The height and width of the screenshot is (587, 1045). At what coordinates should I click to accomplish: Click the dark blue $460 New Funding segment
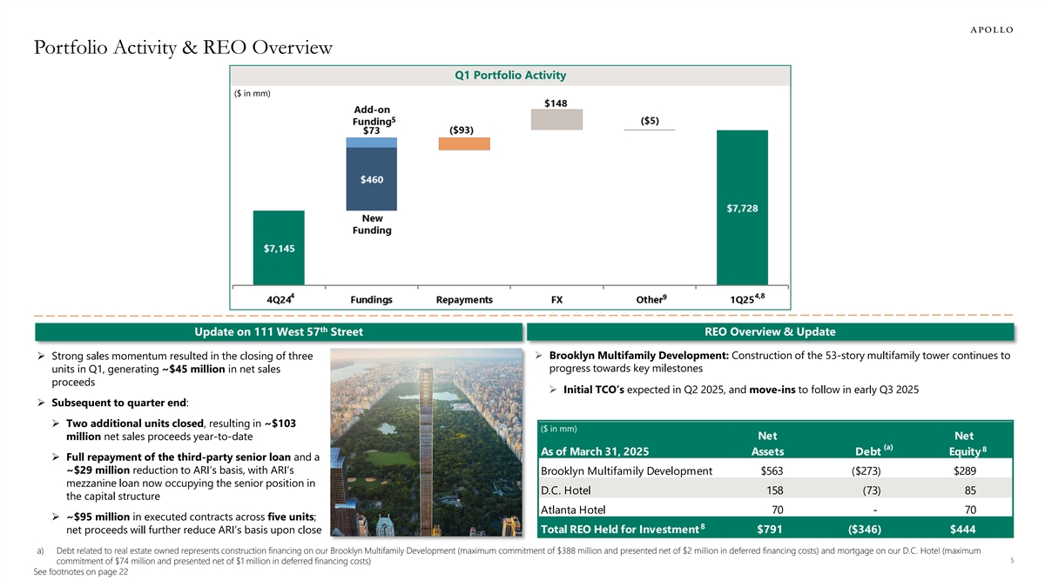tap(371, 178)
